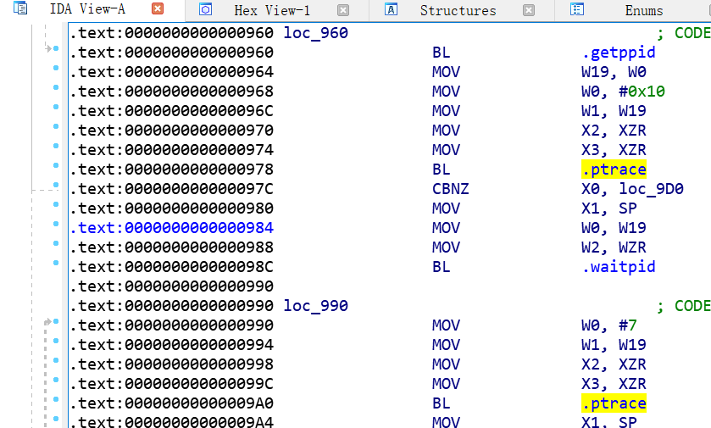Open the Structures tab
Image resolution: width=711 pixels, height=428 pixels.
click(x=458, y=10)
